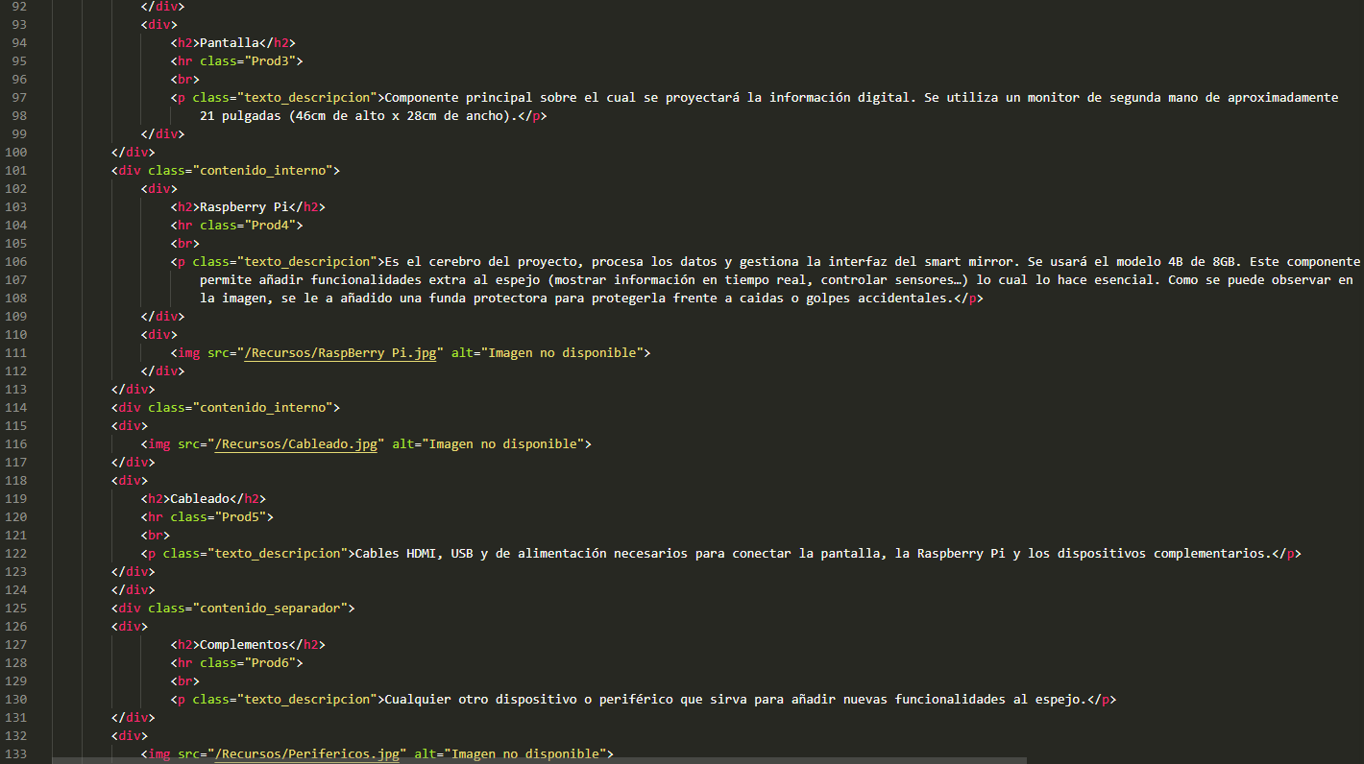
Task: Click the closing div tag on line 92
Action: [162, 7]
